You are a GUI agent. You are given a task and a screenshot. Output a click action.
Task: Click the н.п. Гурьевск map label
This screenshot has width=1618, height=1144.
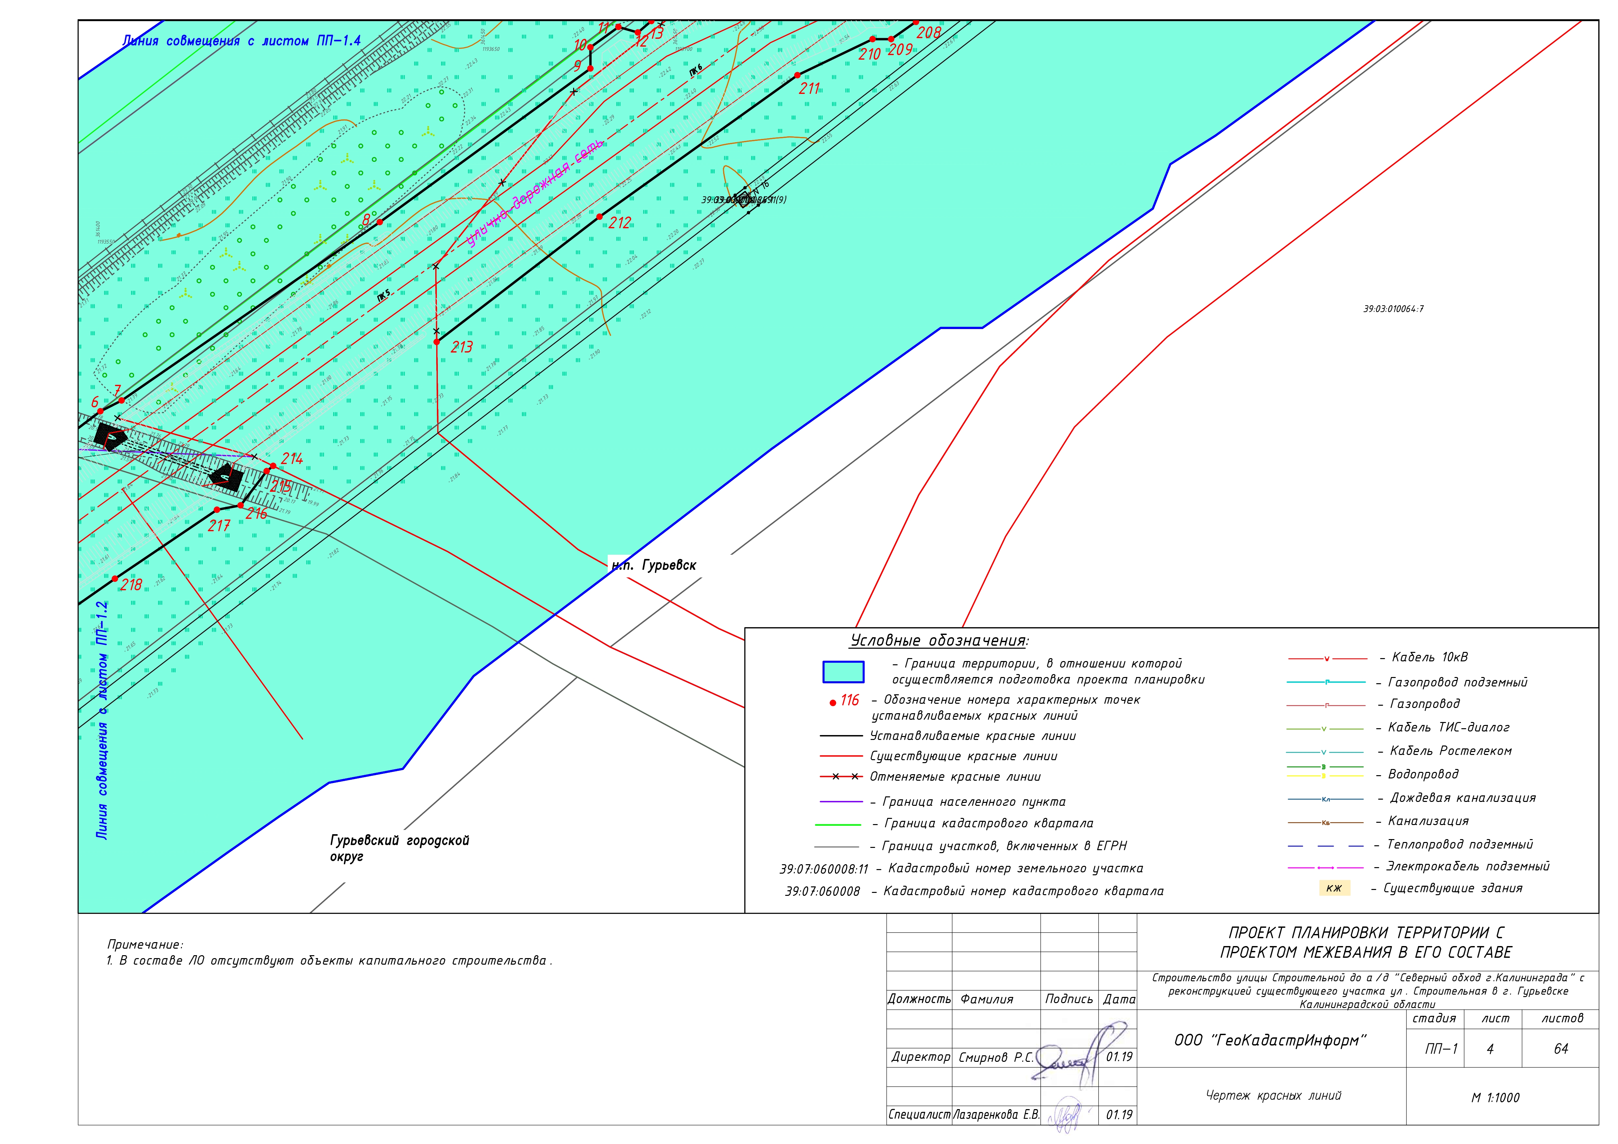point(654,565)
